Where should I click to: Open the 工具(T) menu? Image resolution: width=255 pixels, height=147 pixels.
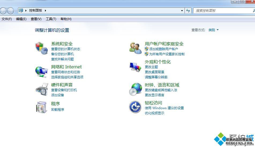[x=51, y=19]
